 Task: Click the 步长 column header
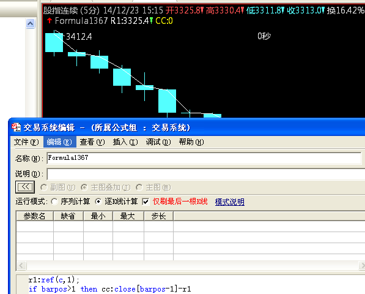click(x=158, y=216)
